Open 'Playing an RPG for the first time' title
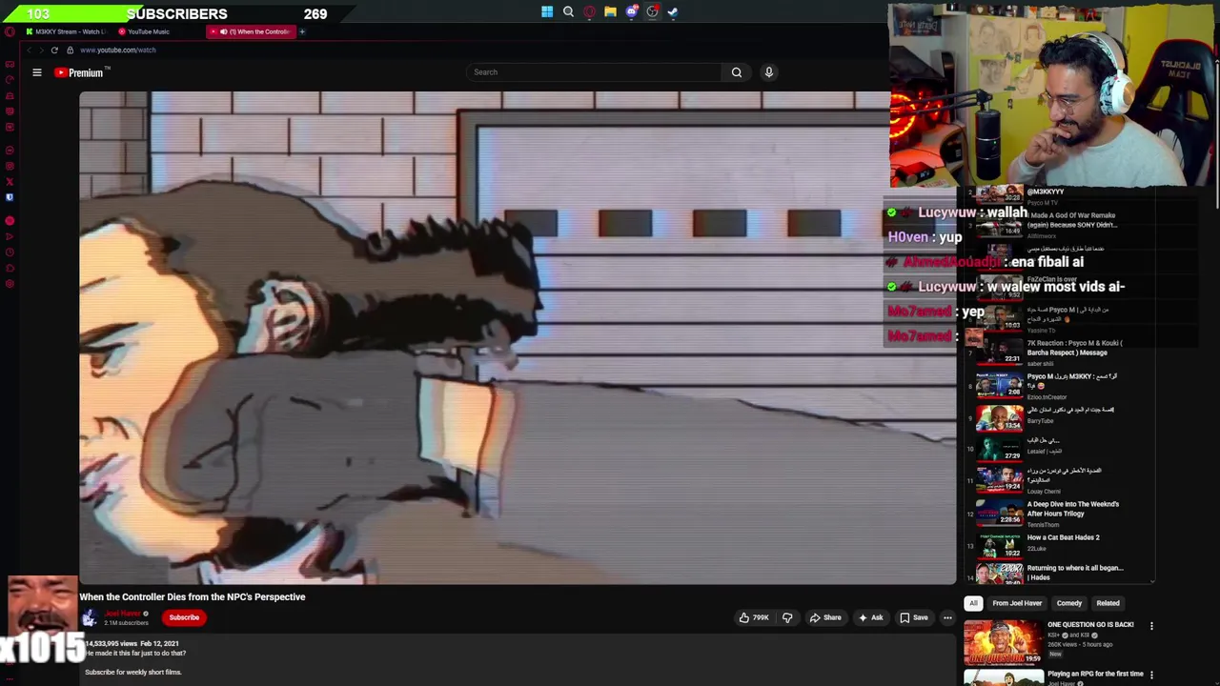The width and height of the screenshot is (1220, 686). [x=1095, y=674]
